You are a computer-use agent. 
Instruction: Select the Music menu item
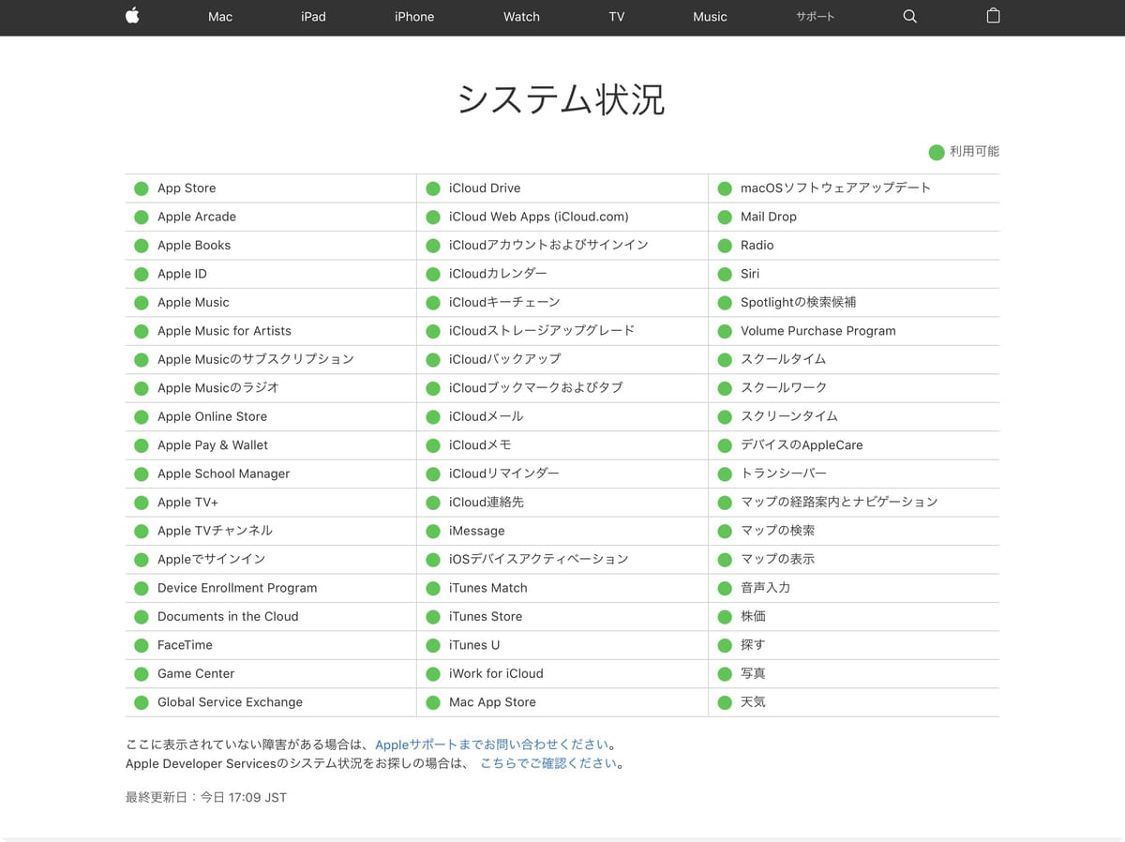pyautogui.click(x=710, y=17)
